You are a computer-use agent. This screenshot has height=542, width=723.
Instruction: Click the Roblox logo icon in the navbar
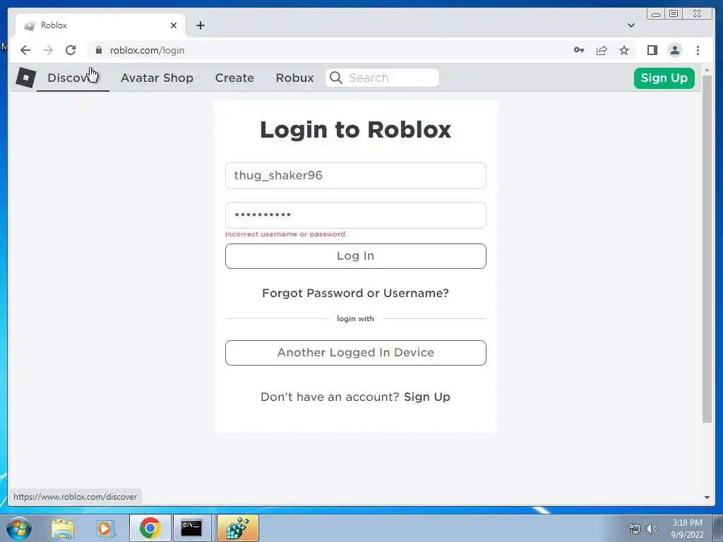26,78
